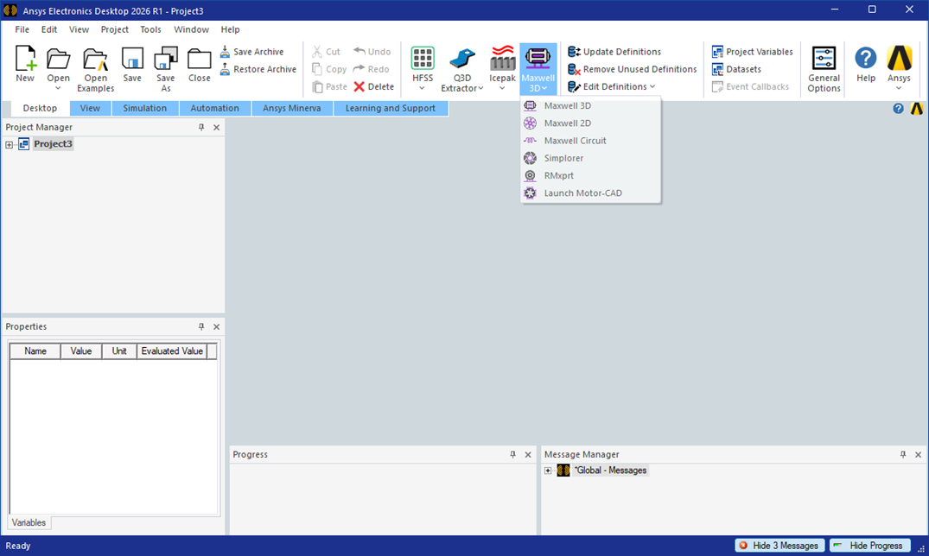The image size is (929, 556).
Task: Close the project via Close icon
Action: [x=199, y=63]
